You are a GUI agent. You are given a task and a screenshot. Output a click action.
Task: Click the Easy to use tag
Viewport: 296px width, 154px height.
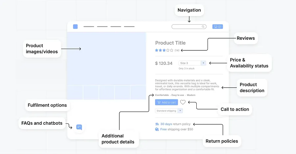coord(178,95)
